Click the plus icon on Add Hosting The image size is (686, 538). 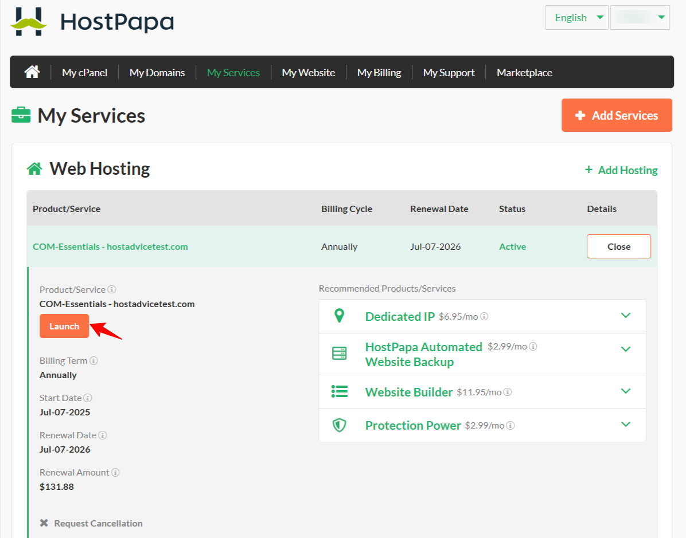[x=589, y=170]
